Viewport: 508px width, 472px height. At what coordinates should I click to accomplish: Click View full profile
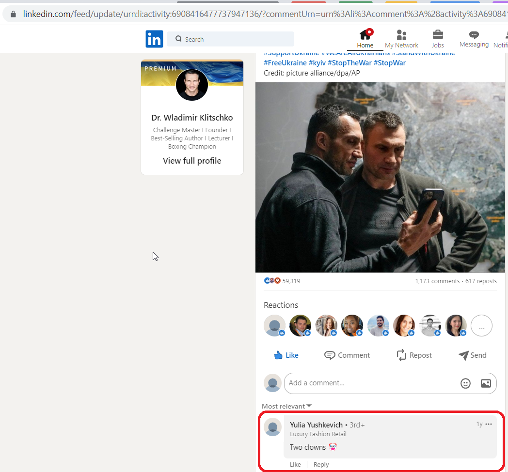192,161
